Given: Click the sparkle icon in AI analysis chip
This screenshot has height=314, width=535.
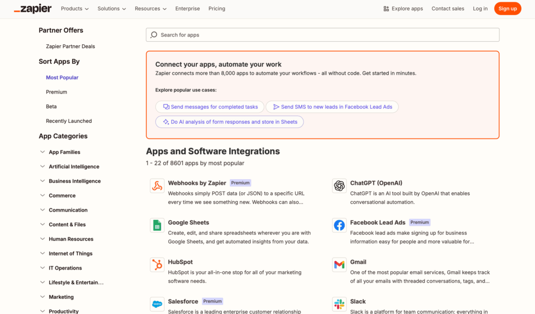Looking at the screenshot, I should tap(166, 122).
